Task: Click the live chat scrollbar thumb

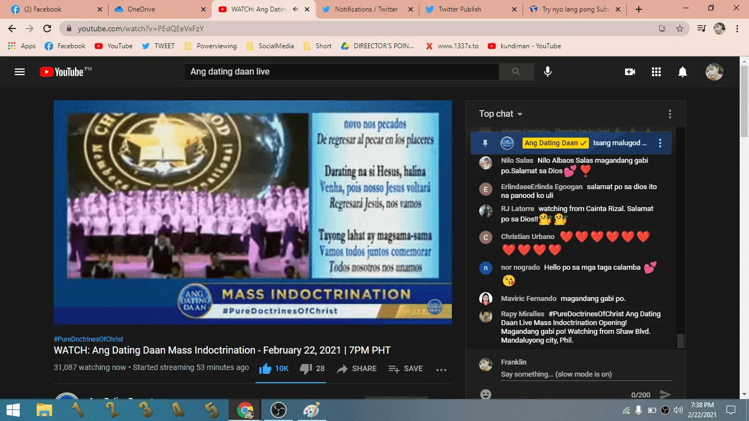Action: click(680, 341)
